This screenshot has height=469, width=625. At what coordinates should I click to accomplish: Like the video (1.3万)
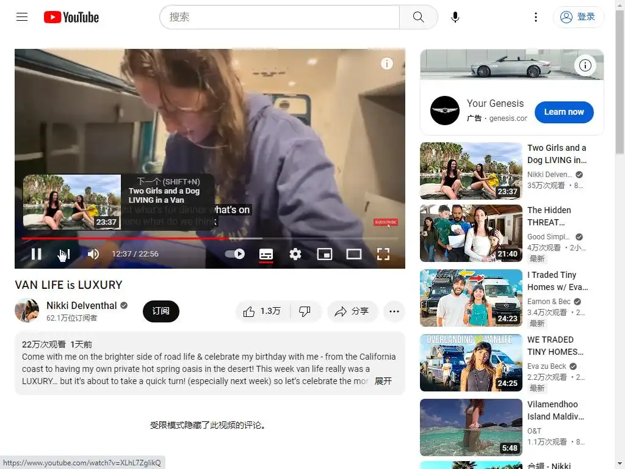[x=262, y=311]
